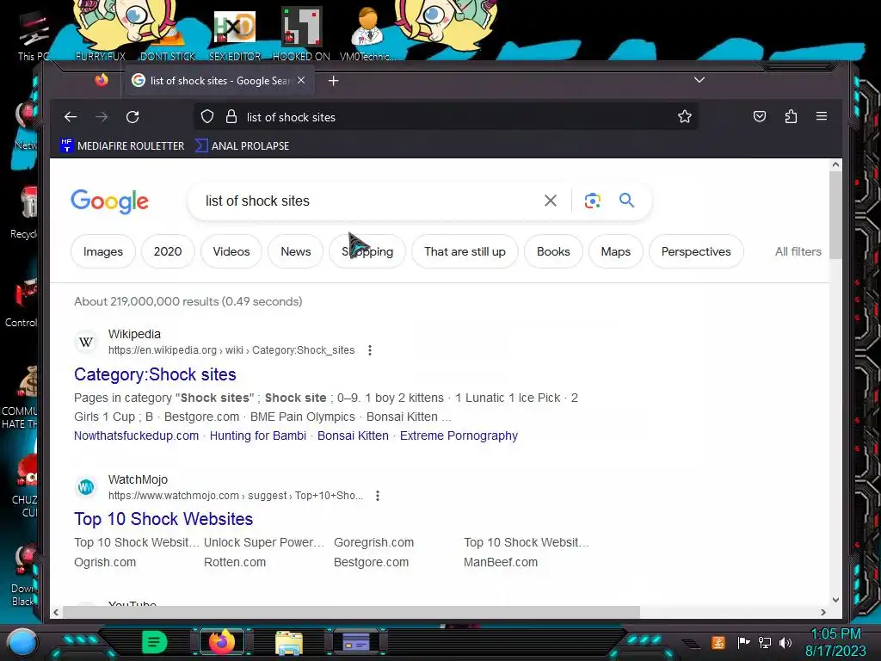Screen dimensions: 881x661
Task: View site security padlock icon
Action: tap(231, 116)
